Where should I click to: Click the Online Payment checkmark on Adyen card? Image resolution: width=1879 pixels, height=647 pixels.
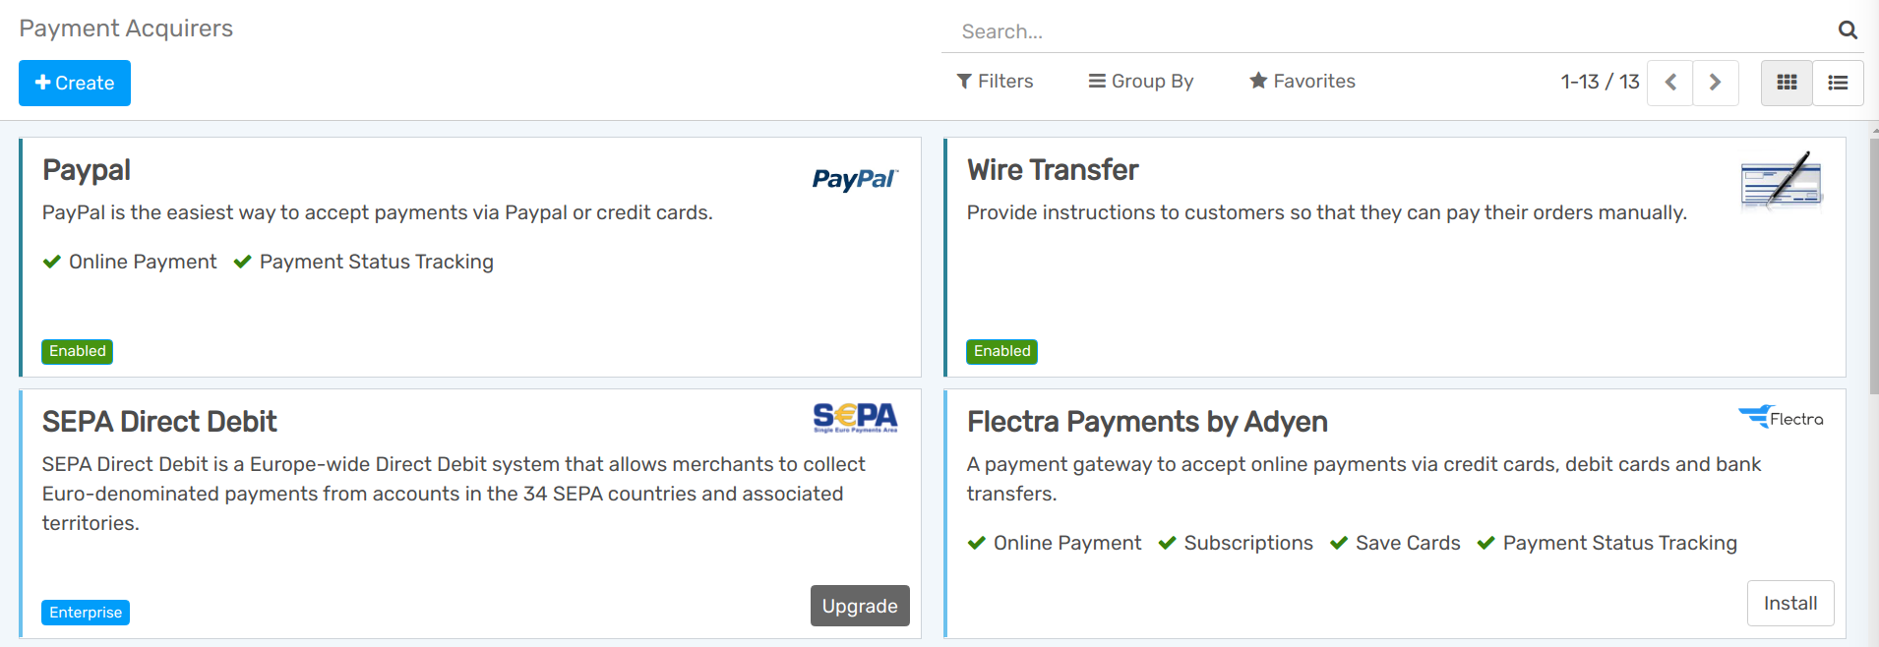pos(977,542)
